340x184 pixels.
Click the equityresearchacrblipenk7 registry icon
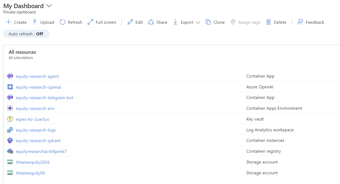click(10, 151)
